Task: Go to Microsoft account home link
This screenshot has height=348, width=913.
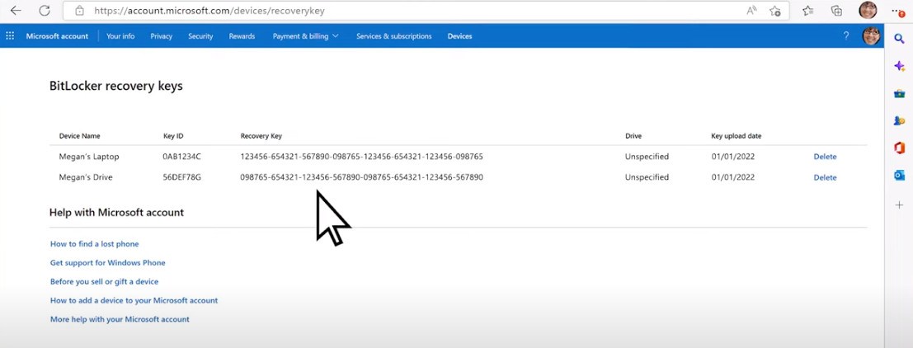Action: coord(57,36)
